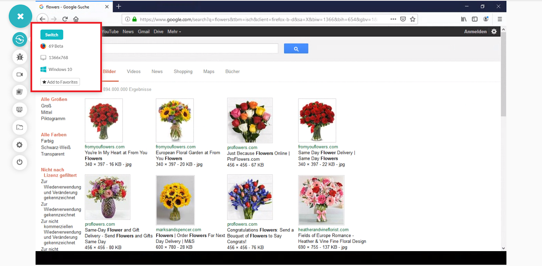The height and width of the screenshot is (266, 542).
Task: Click the sunflower bouquet thumbnail from marksandspencer
Action: [175, 200]
